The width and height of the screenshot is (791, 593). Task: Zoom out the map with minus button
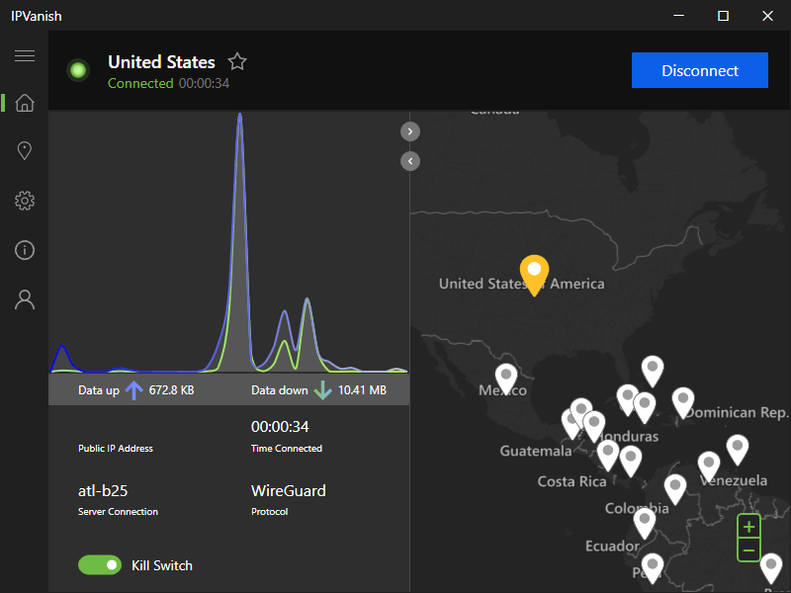tap(748, 551)
